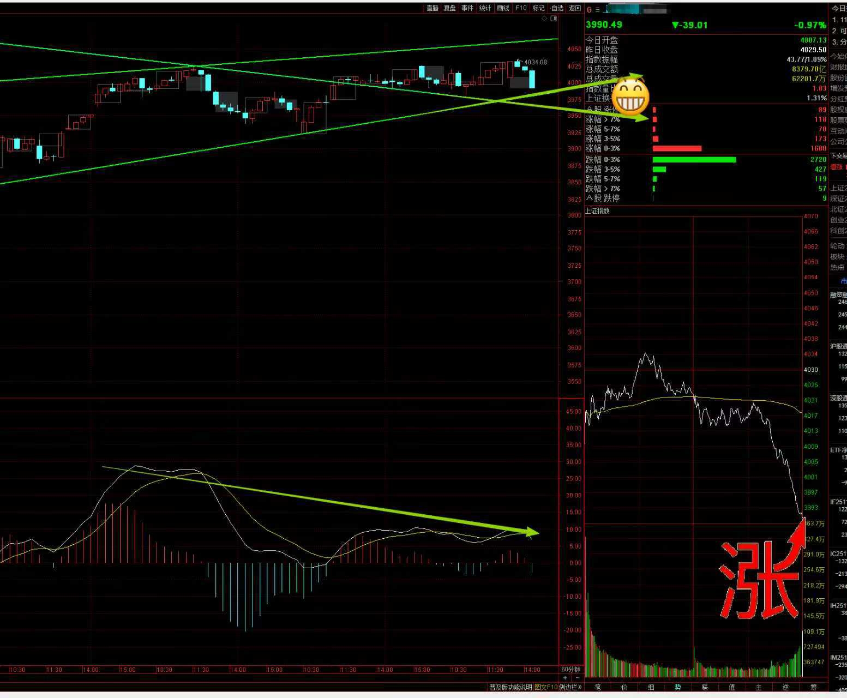Click the 总成交额 value 8379.70亿
847x698 pixels.
tap(809, 69)
